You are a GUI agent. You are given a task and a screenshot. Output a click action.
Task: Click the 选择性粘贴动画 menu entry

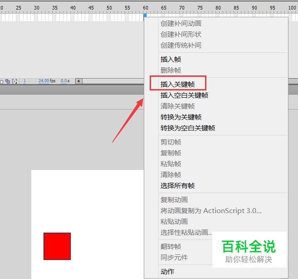click(186, 232)
